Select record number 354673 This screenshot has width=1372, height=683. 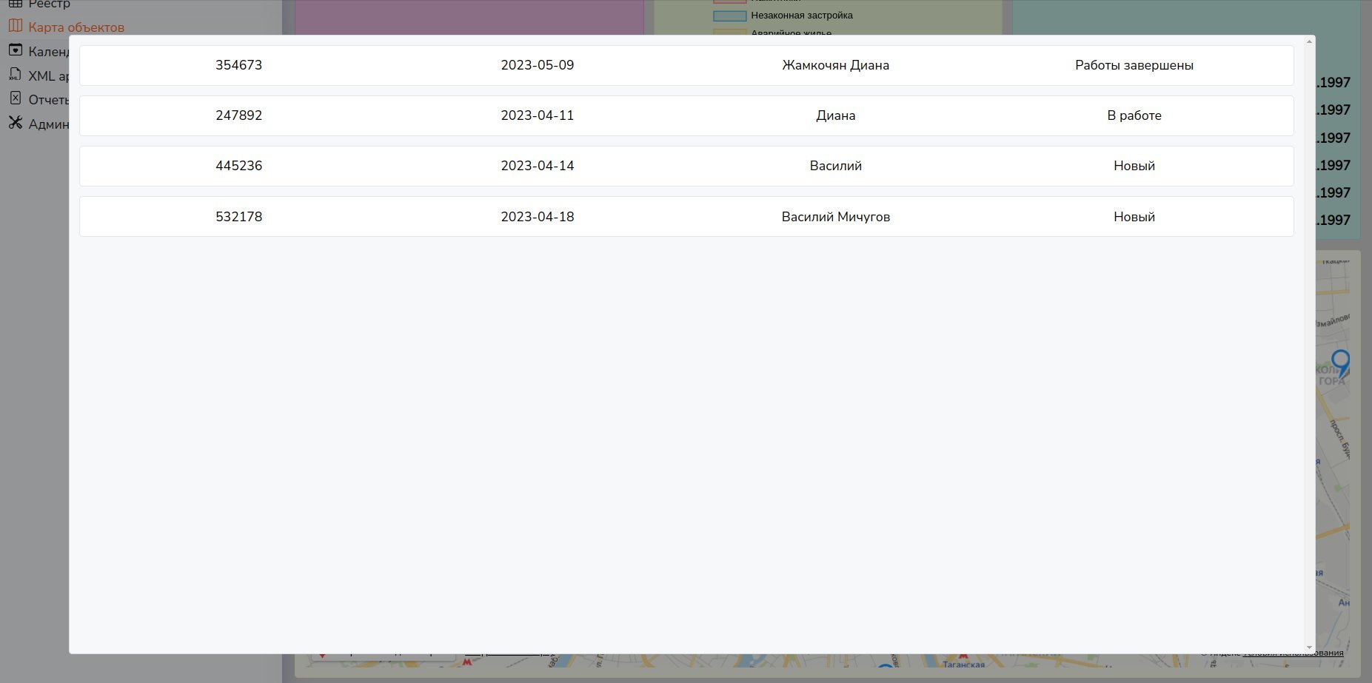[x=238, y=65]
